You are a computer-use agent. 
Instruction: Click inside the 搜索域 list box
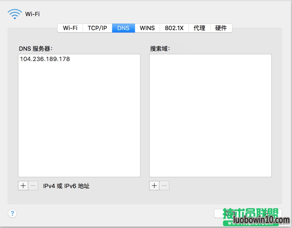(x=210, y=116)
